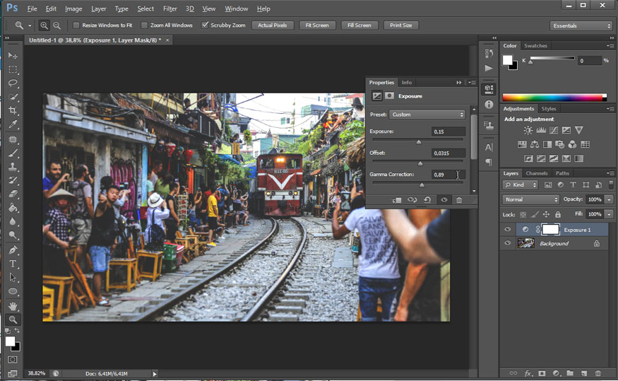Click the Move tool icon
The height and width of the screenshot is (381, 618).
13,56
